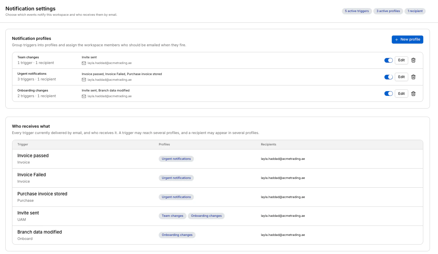The width and height of the screenshot is (438, 254).
Task: Click the Notification settings page title
Action: point(30,9)
